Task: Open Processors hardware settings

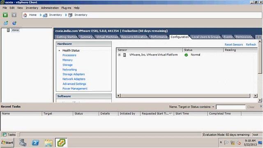Action: (69, 55)
